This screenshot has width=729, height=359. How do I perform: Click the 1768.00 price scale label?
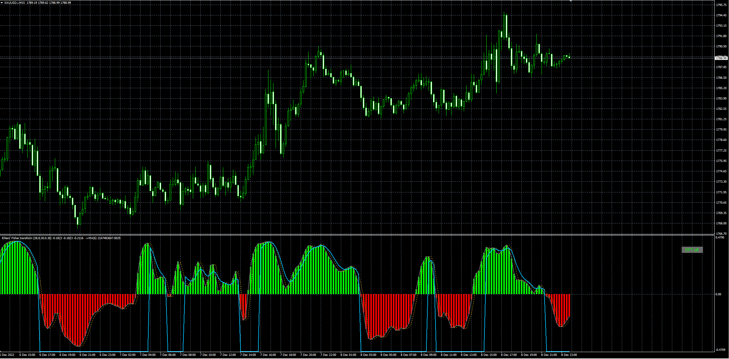721,223
